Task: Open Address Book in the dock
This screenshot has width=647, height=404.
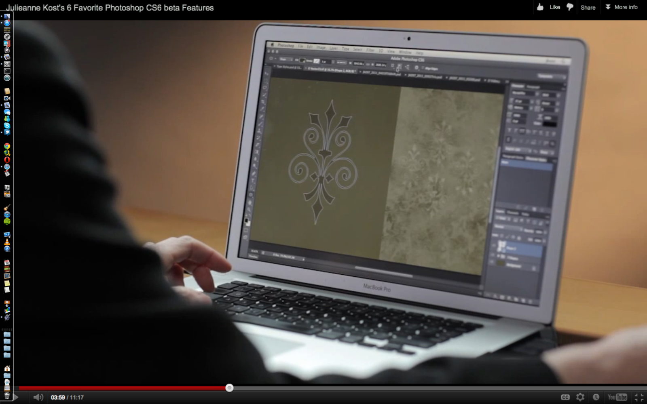Action: (7, 91)
